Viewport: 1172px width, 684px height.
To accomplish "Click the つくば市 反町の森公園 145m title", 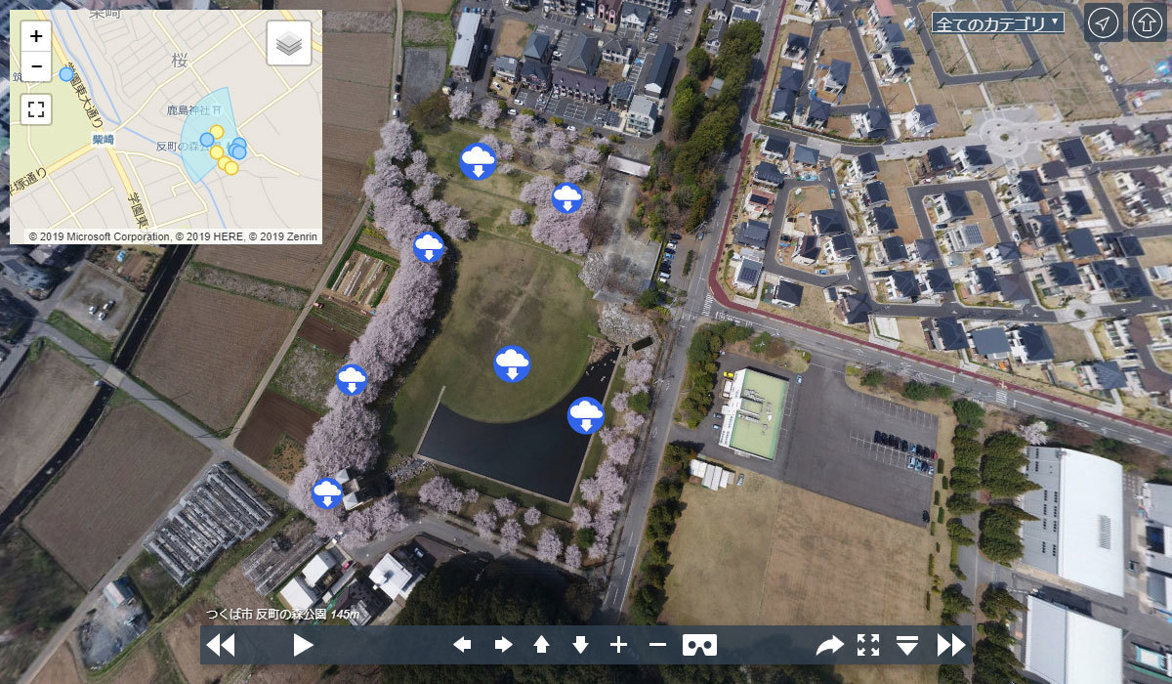I will pyautogui.click(x=282, y=614).
